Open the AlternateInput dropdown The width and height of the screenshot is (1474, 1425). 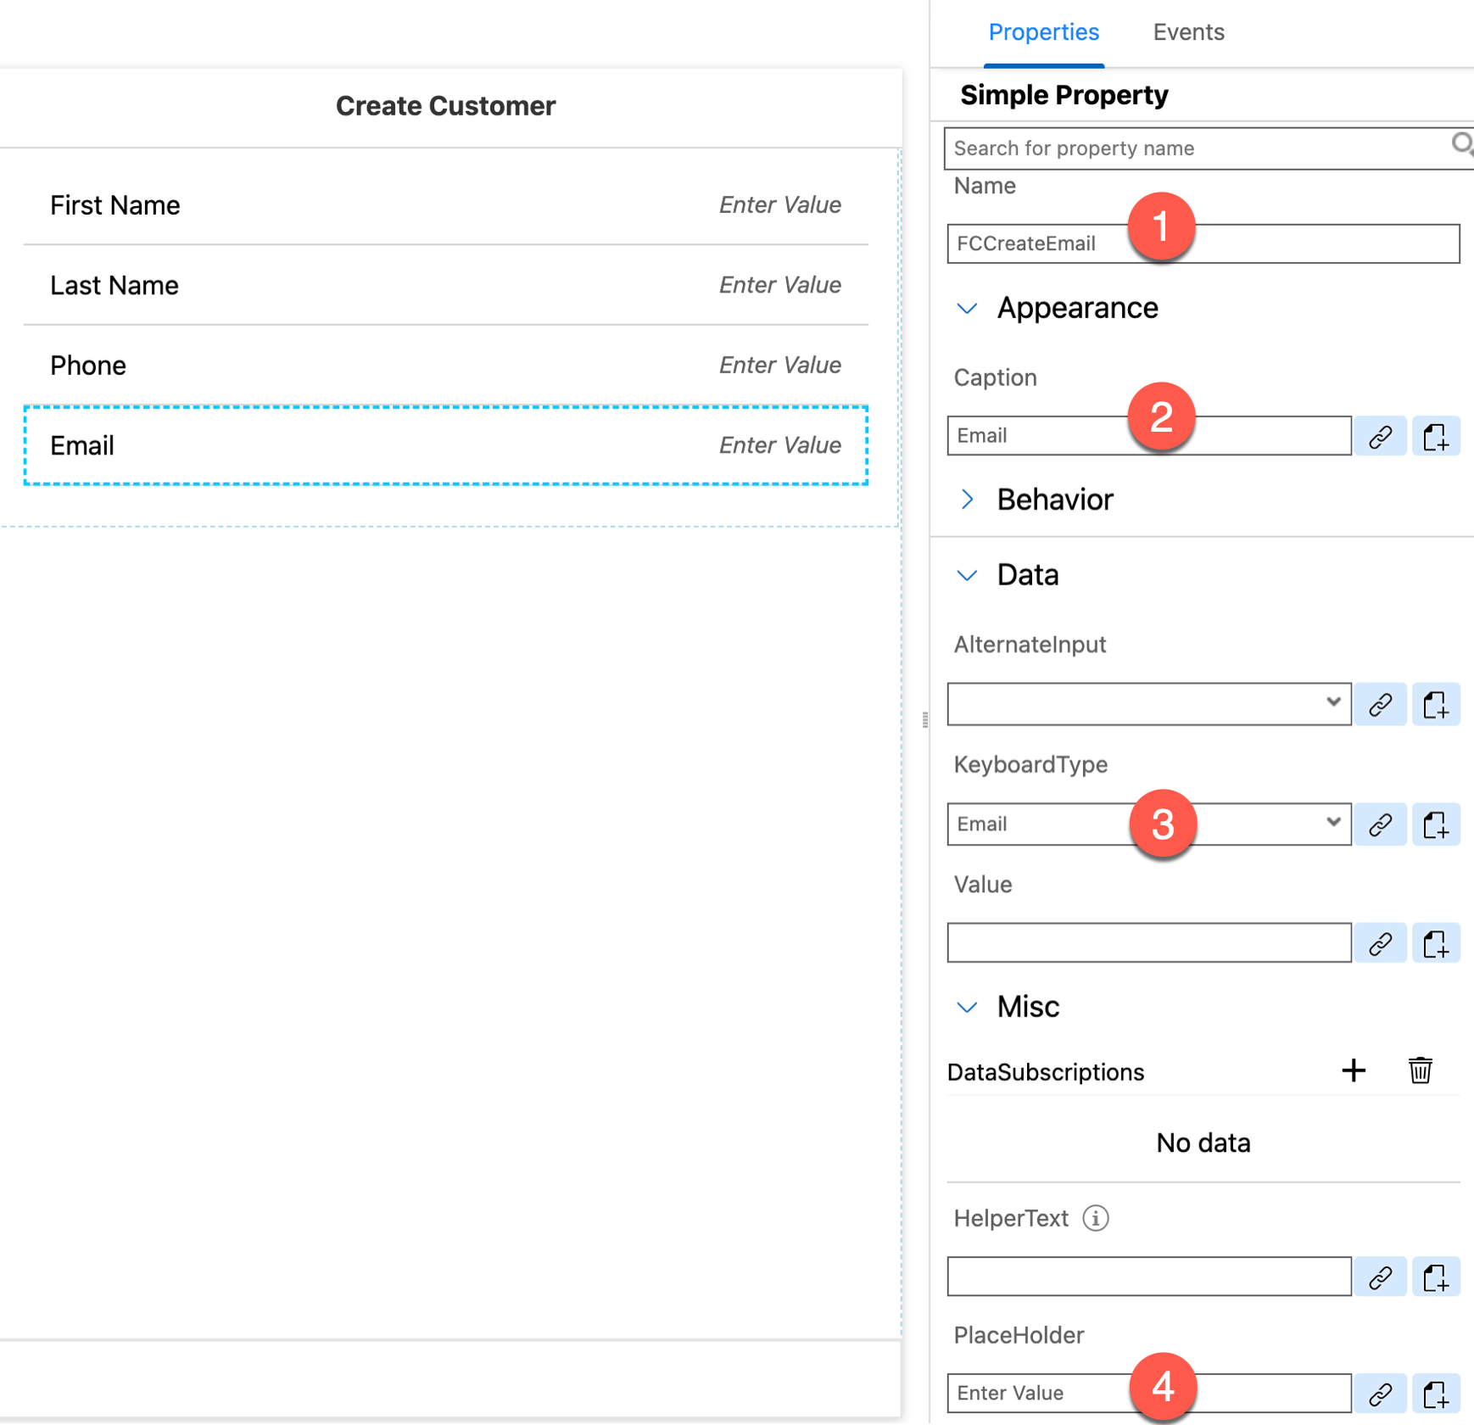pyautogui.click(x=1149, y=704)
